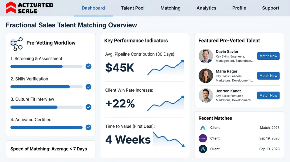Select the $45K pipeline value
Viewport: 290px width, 162px height.
[120, 68]
